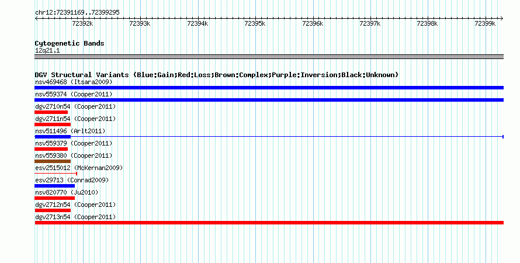Click the Cytogenetic Bands track title
Screen dimensions: 520x263
[x=70, y=43]
